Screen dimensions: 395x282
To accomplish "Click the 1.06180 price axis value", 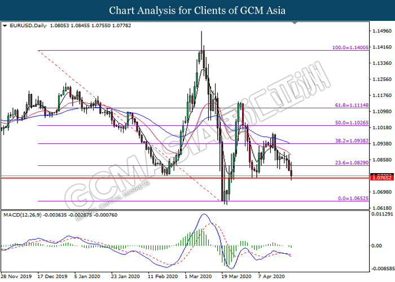I will click(382, 208).
